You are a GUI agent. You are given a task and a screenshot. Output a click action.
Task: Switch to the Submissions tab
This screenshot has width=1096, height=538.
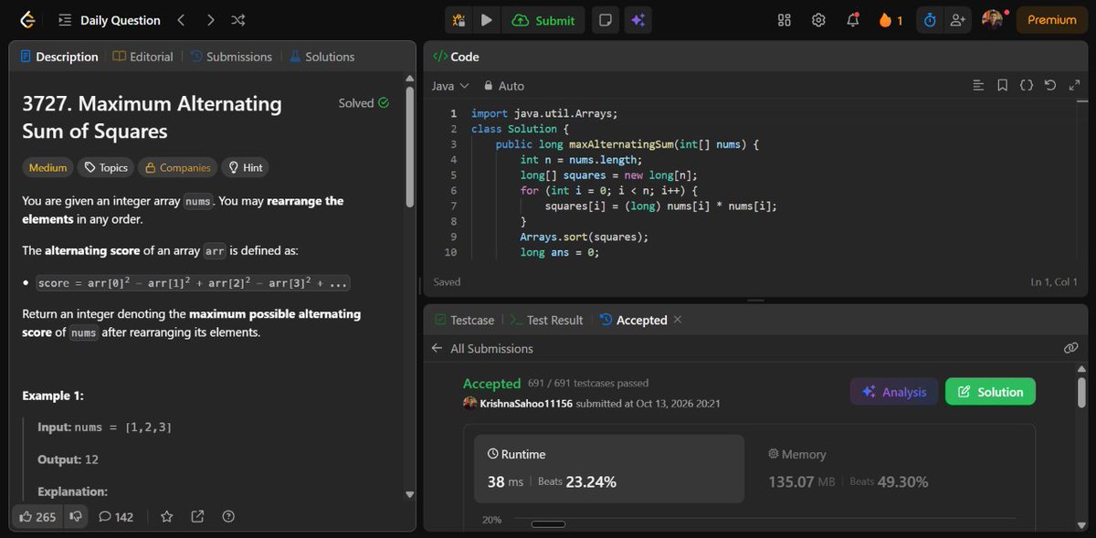[x=231, y=57]
